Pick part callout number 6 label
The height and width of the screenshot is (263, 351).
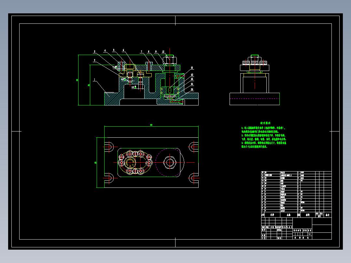[x=123, y=50]
